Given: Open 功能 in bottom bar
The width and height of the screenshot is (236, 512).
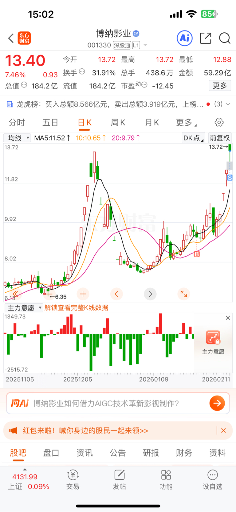Looking at the screenshot, I should tap(166, 480).
